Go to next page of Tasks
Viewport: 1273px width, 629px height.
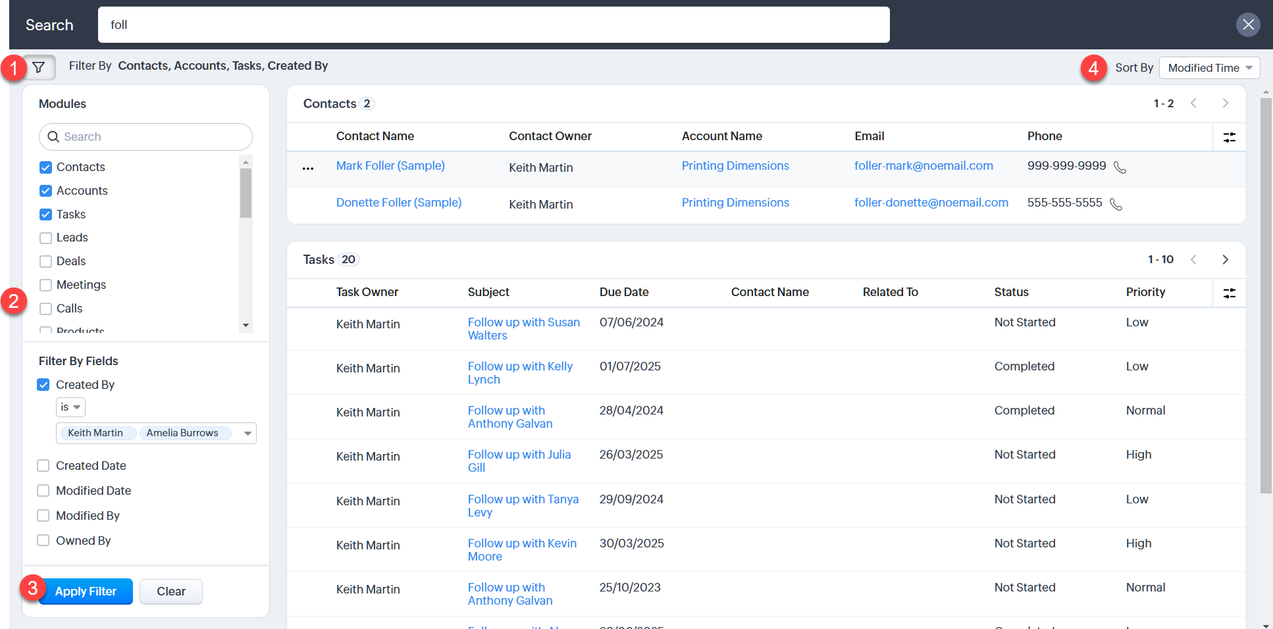click(1225, 260)
